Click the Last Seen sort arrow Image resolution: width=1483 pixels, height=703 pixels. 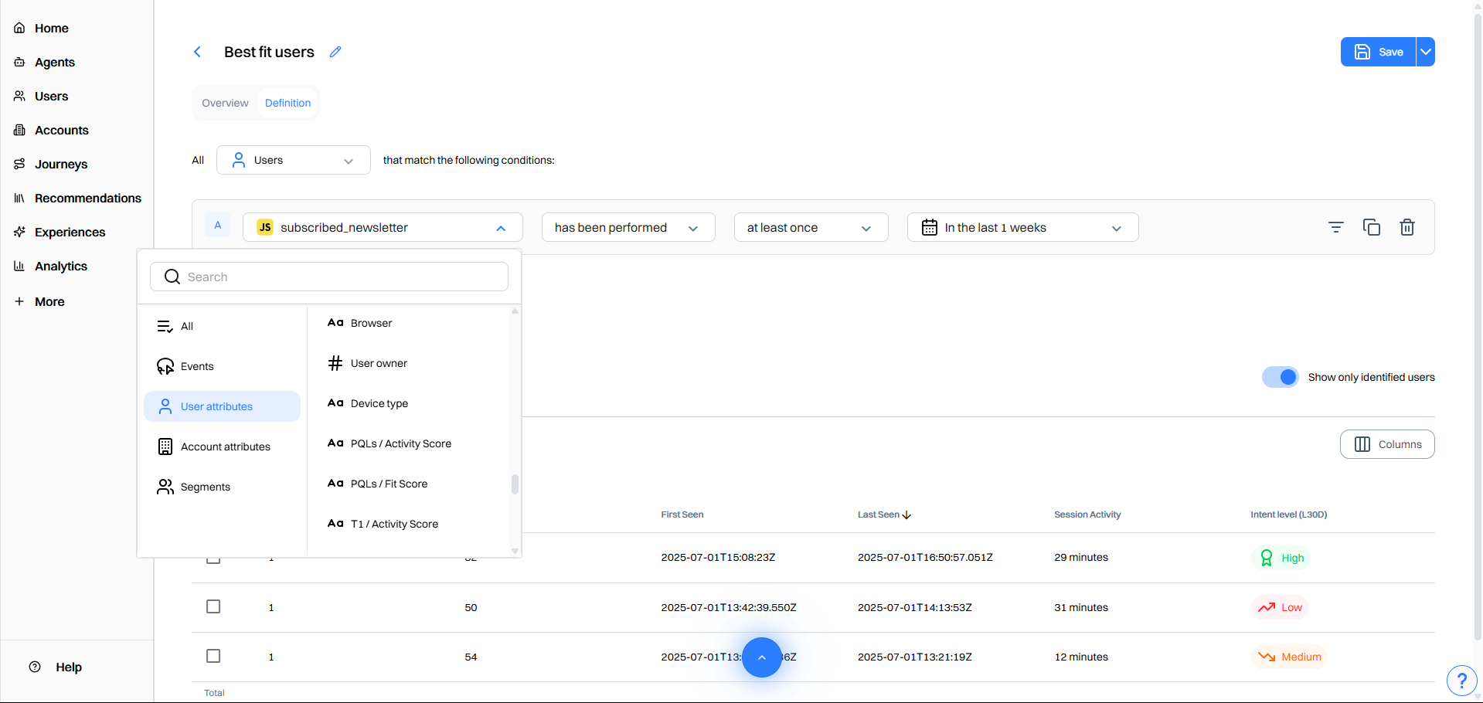tap(907, 515)
